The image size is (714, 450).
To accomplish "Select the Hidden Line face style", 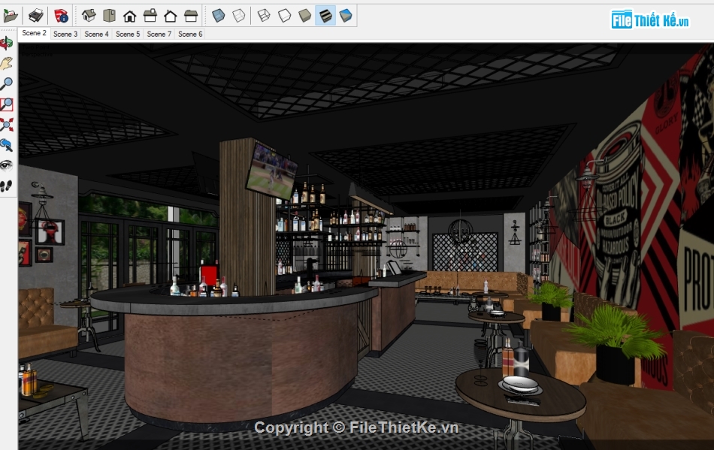I will [x=285, y=16].
